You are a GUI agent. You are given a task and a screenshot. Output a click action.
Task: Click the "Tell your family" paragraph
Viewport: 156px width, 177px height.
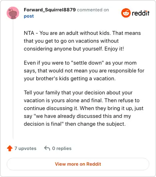pos(83,108)
